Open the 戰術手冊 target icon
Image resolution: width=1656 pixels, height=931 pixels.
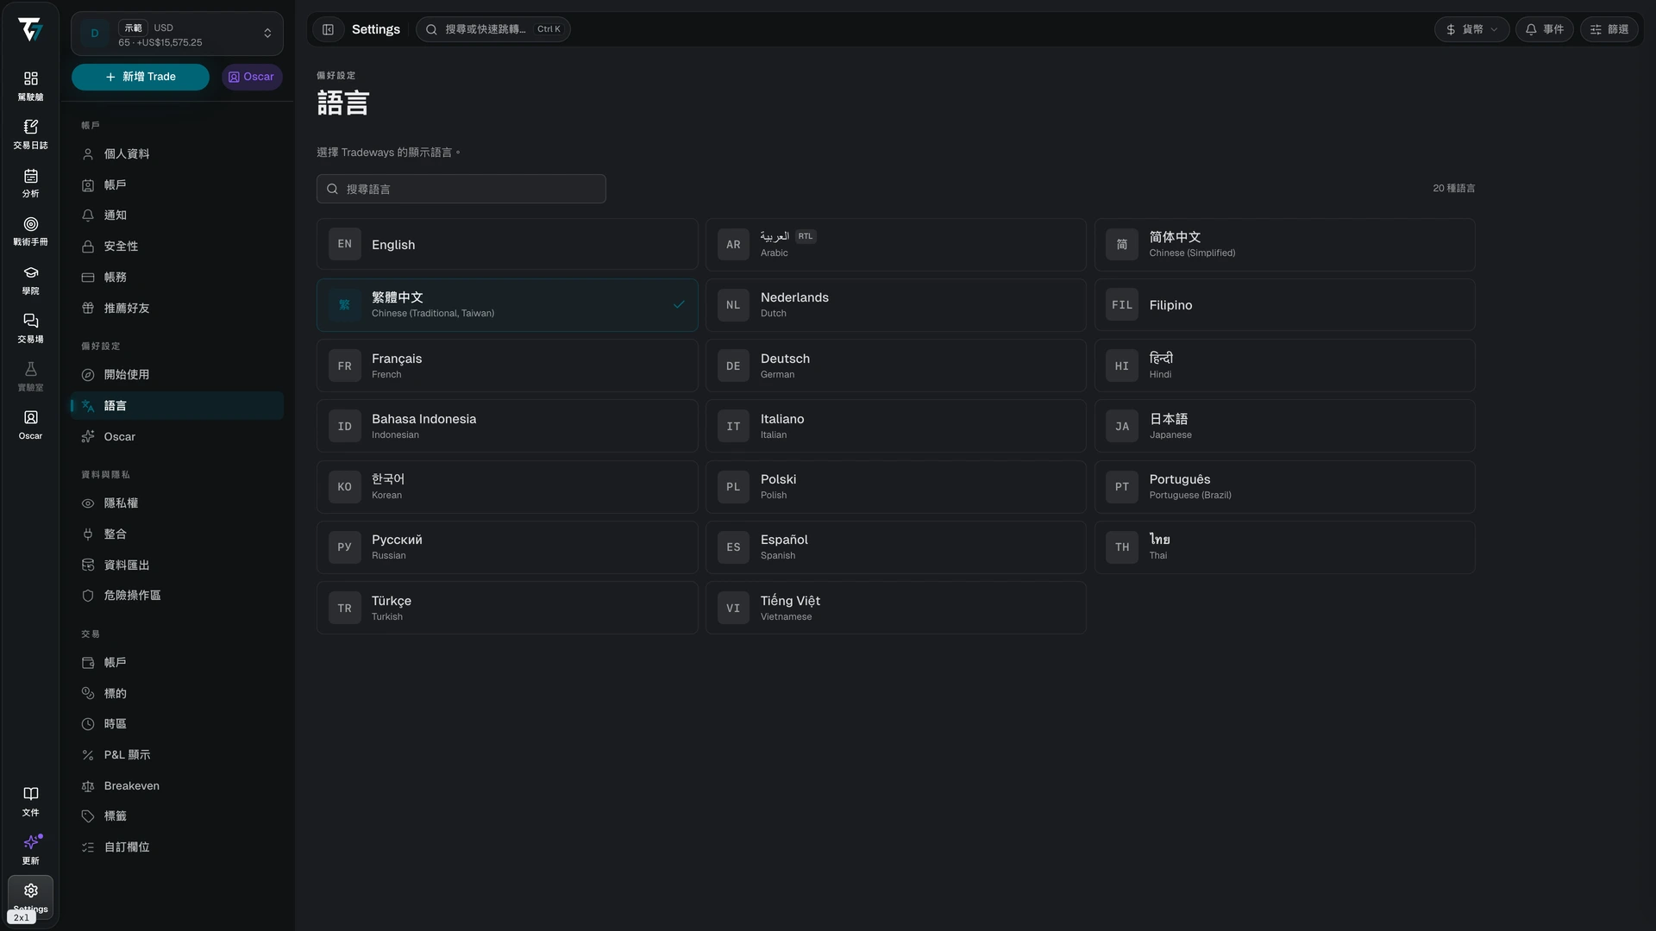tap(30, 231)
